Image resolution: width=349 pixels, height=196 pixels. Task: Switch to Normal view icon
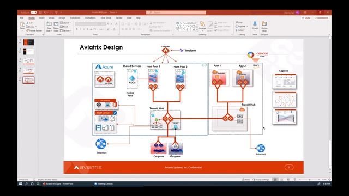275,180
